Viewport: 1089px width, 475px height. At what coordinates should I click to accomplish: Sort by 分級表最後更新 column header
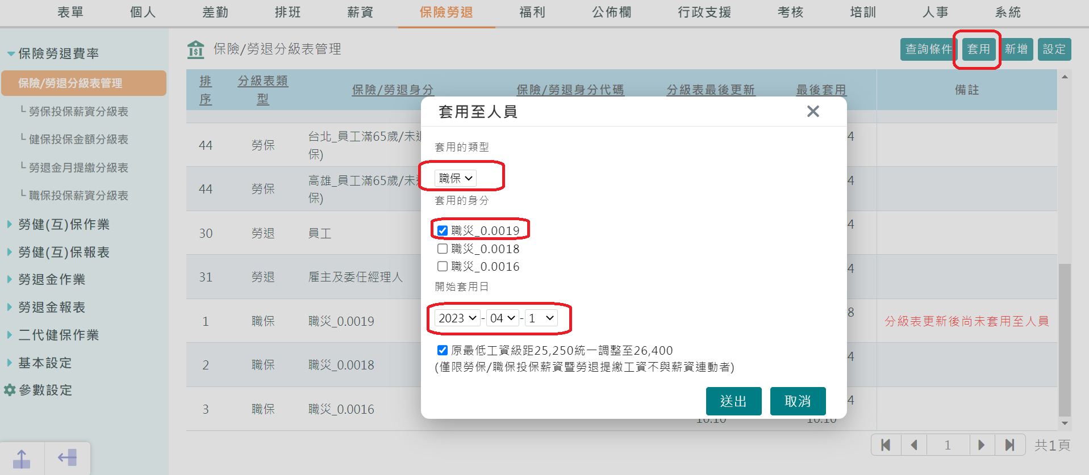coord(711,90)
